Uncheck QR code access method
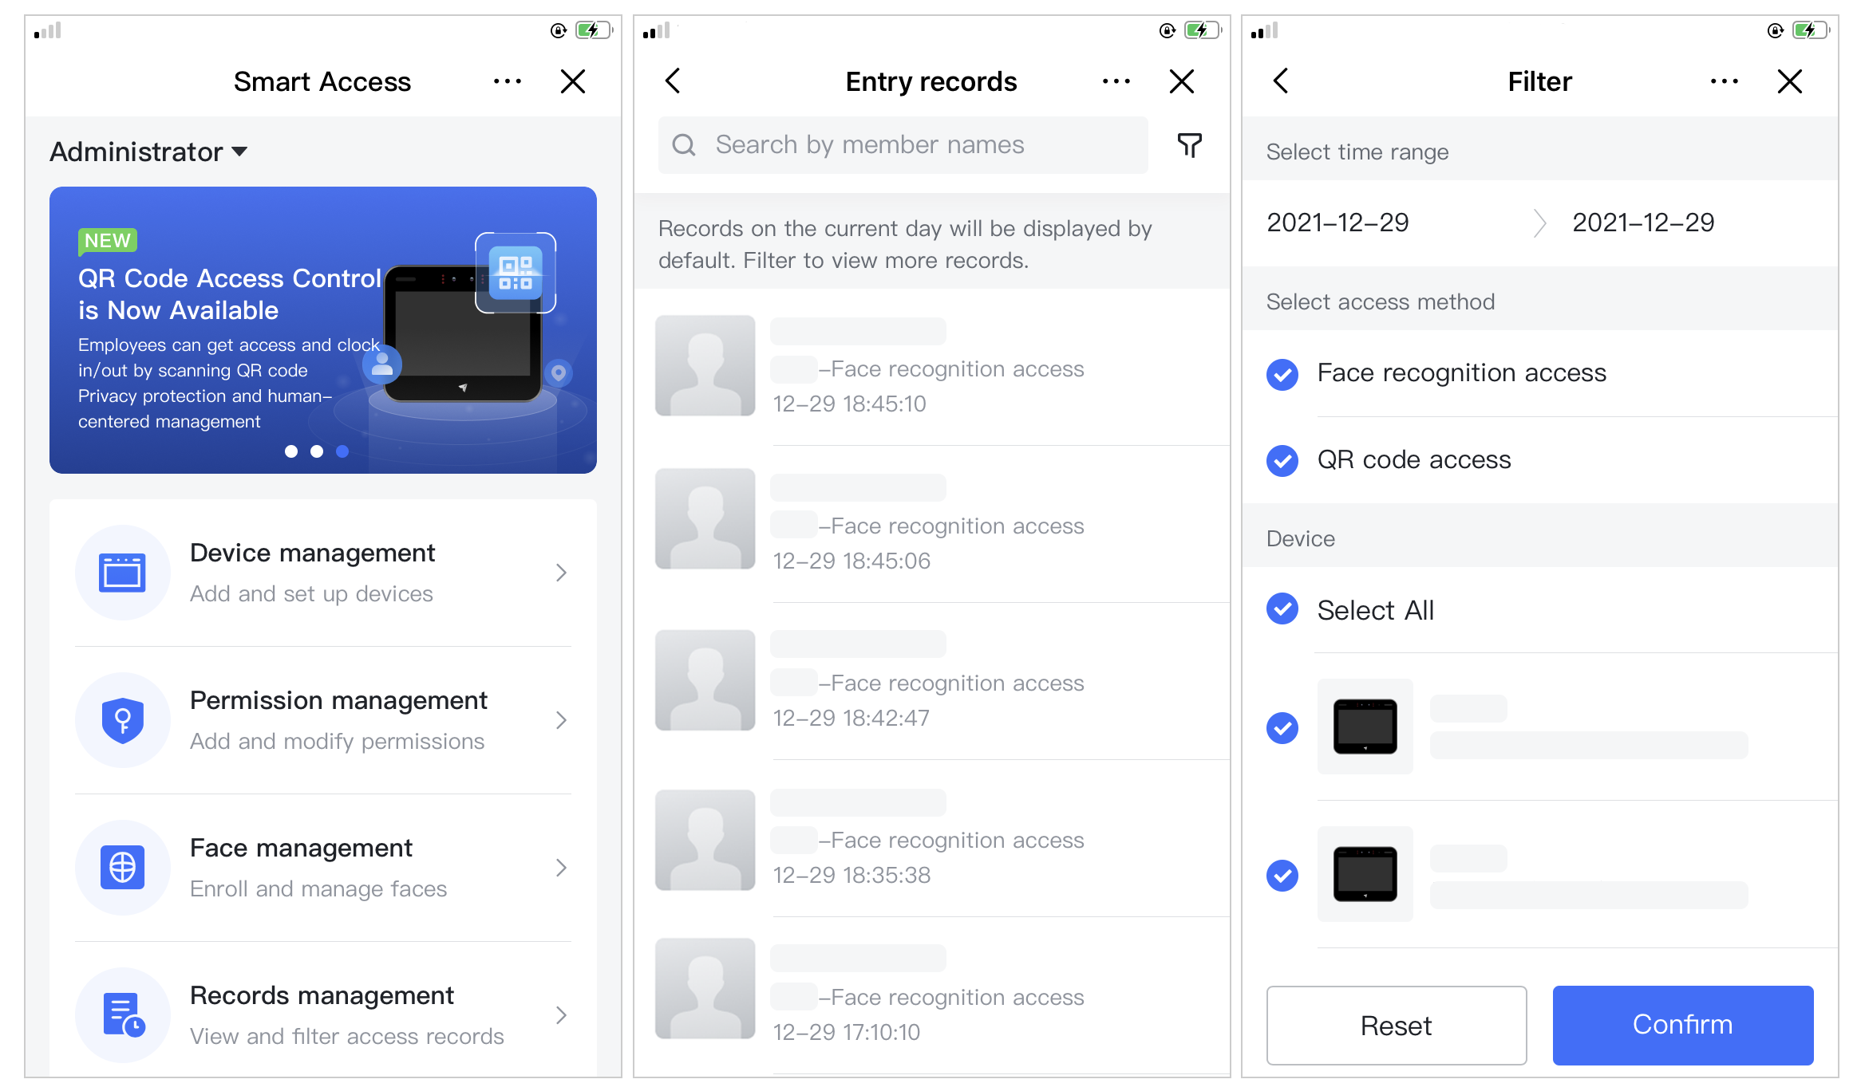The image size is (1861, 1091). 1282,461
